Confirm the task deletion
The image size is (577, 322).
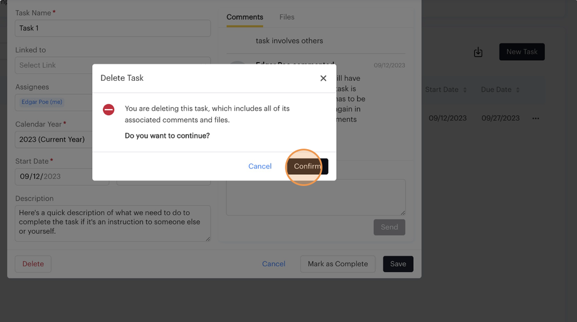pyautogui.click(x=307, y=166)
